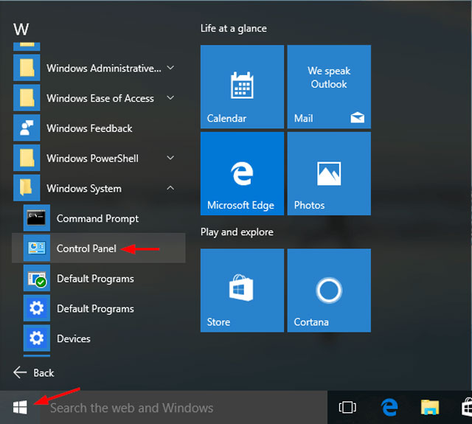
Task: Click the envelope icon on Mail tile
Action: tap(357, 118)
